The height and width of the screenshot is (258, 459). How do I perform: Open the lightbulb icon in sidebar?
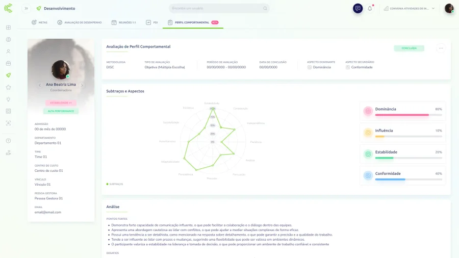point(9,99)
